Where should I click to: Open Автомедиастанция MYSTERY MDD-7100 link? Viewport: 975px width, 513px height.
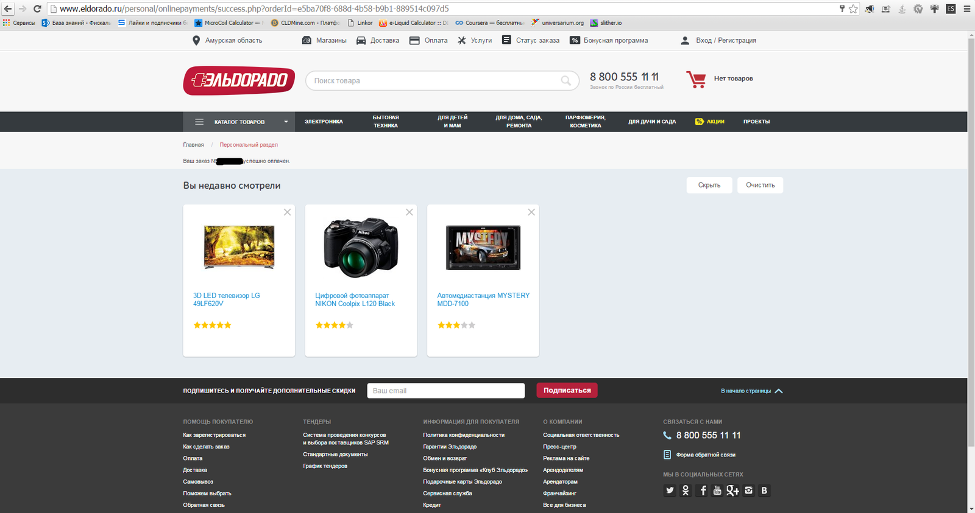483,299
